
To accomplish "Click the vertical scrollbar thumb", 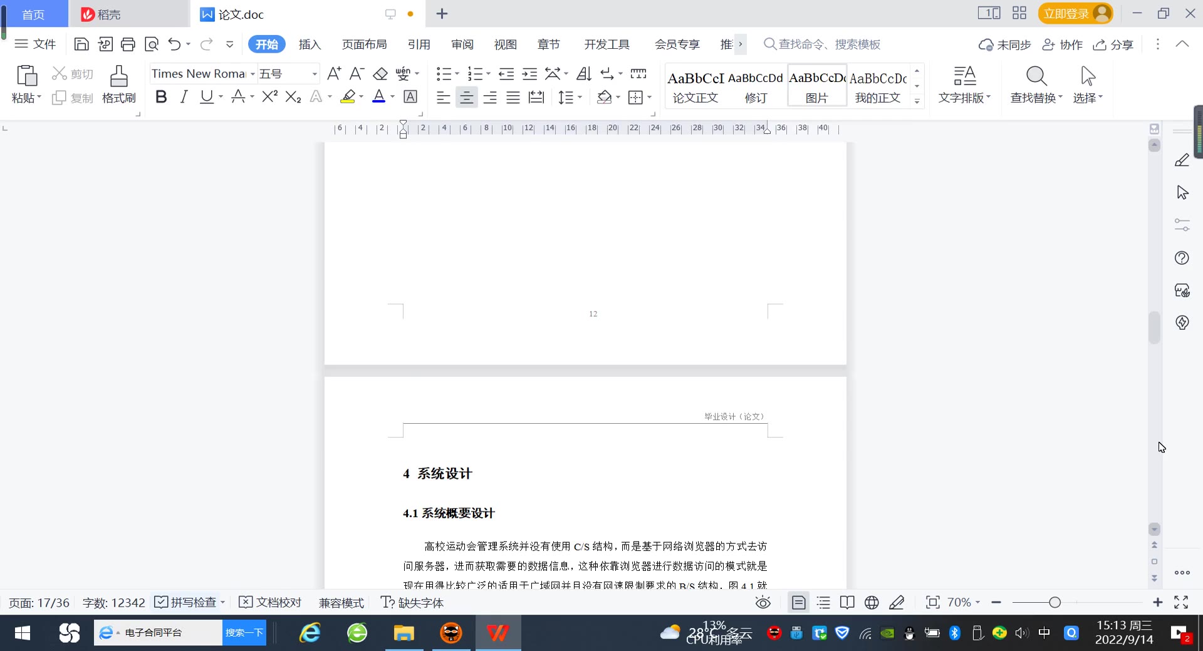I will [x=1154, y=327].
